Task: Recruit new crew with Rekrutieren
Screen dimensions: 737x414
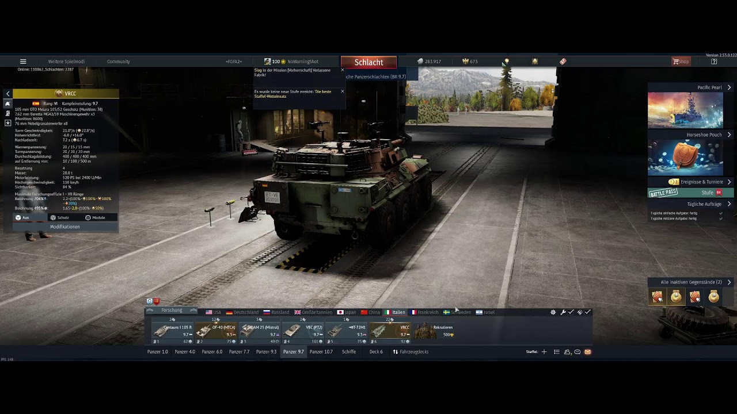Action: tap(434, 331)
